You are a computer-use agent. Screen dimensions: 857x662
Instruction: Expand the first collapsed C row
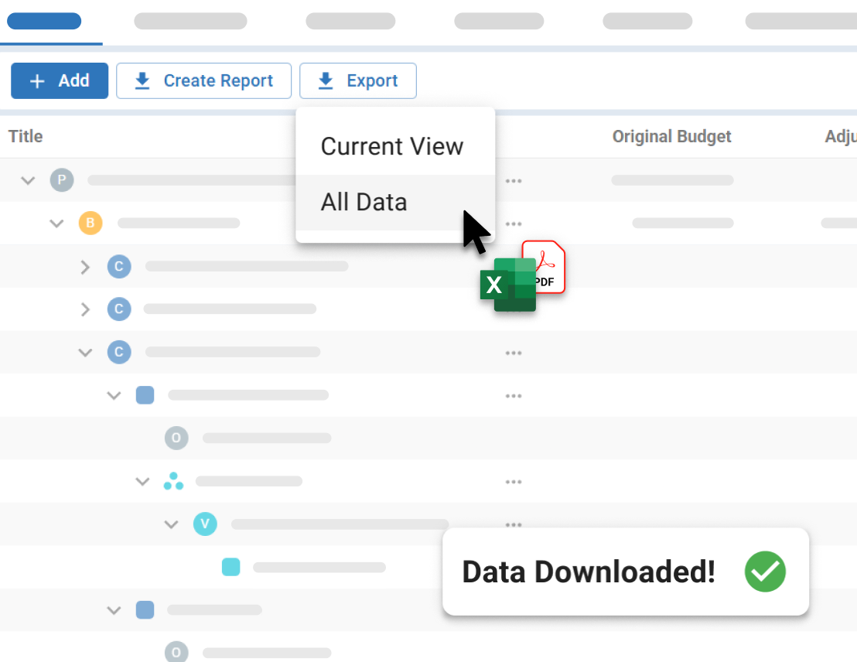pos(85,266)
